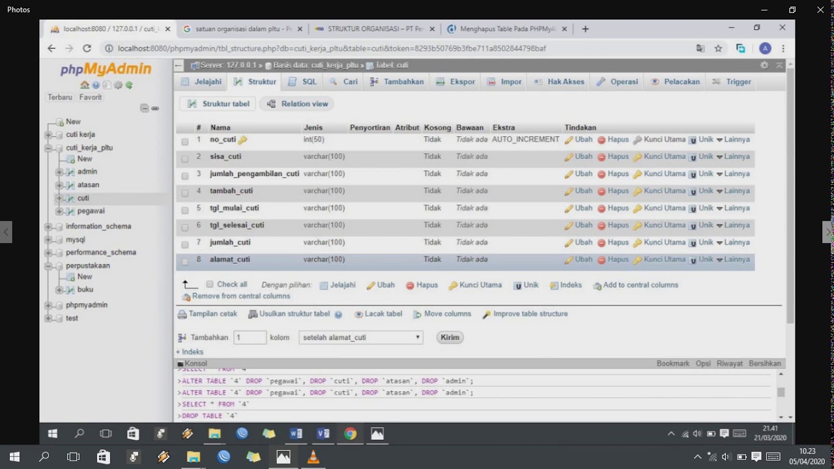Expand mysql database node

(x=48, y=240)
